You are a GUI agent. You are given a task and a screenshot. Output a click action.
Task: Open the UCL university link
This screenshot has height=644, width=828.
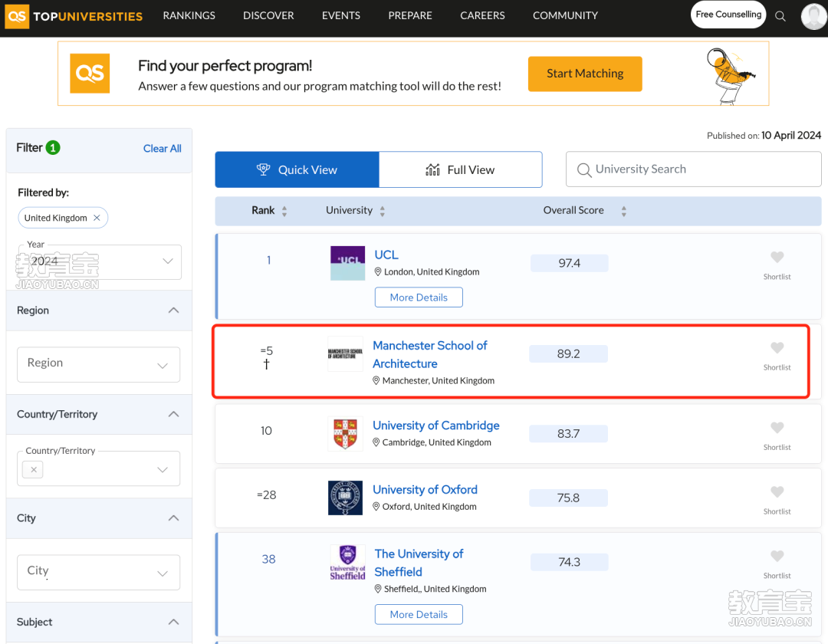tap(386, 255)
